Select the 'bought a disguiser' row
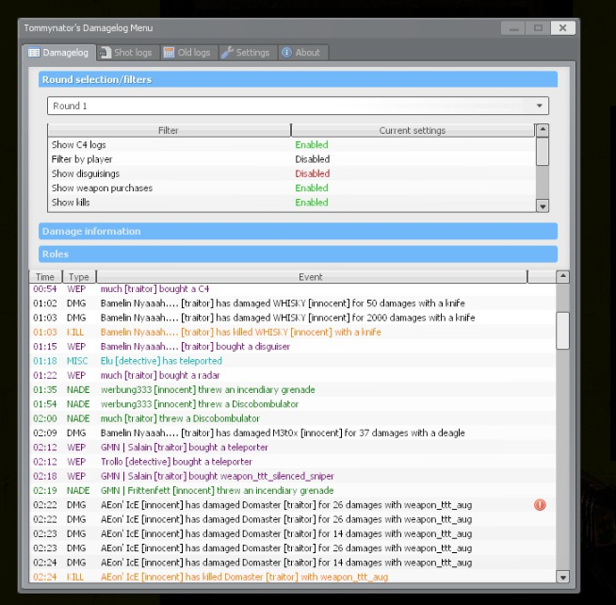Image resolution: width=616 pixels, height=605 pixels. [293, 347]
